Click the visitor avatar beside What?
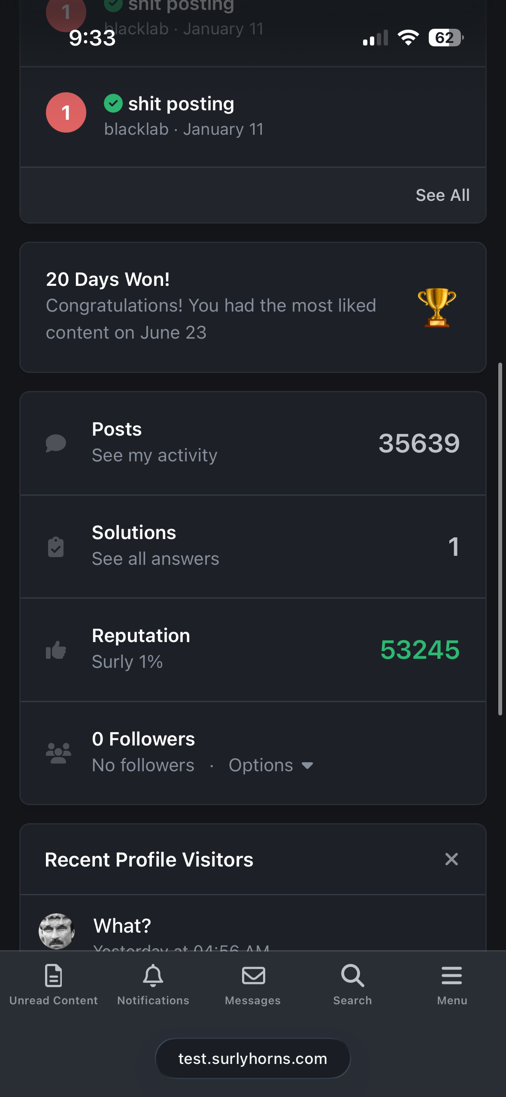Screen dimensions: 506x1097 pyautogui.click(x=57, y=931)
